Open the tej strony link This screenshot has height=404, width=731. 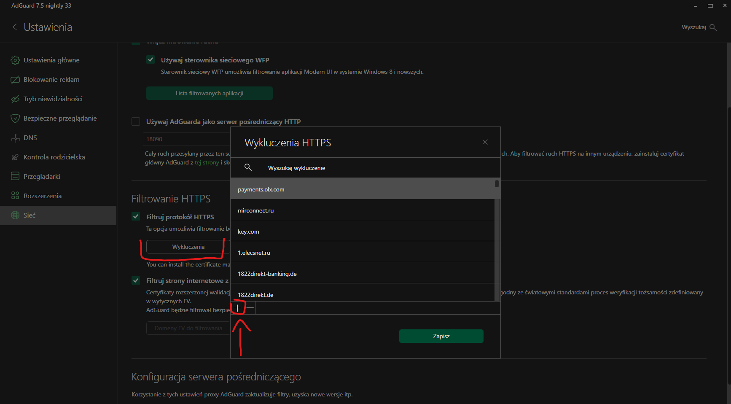pos(207,163)
